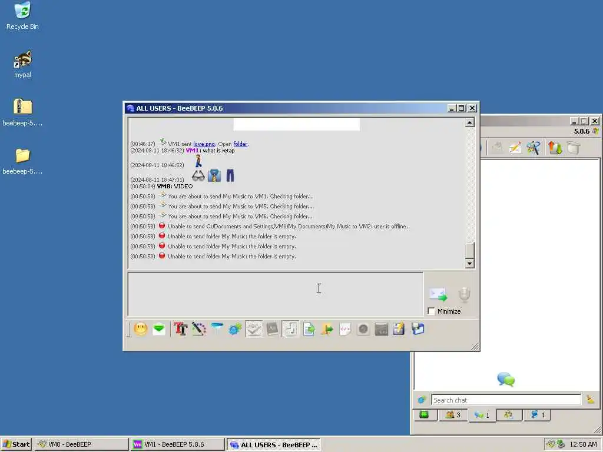The width and height of the screenshot is (603, 452).
Task: Click the code snippet page icon
Action: tap(345, 329)
